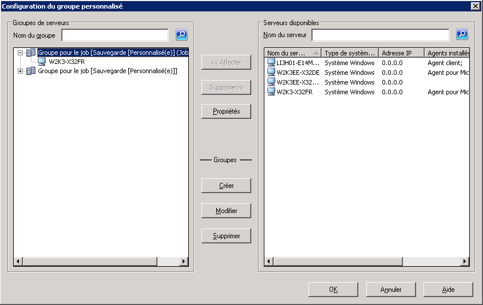The height and width of the screenshot is (305, 483).
Task: Click the Propriétés button
Action: click(x=226, y=111)
